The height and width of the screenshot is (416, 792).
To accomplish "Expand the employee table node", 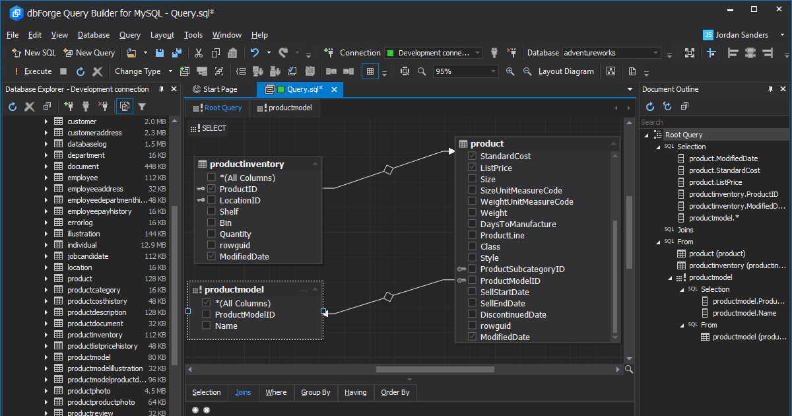I will pyautogui.click(x=46, y=178).
